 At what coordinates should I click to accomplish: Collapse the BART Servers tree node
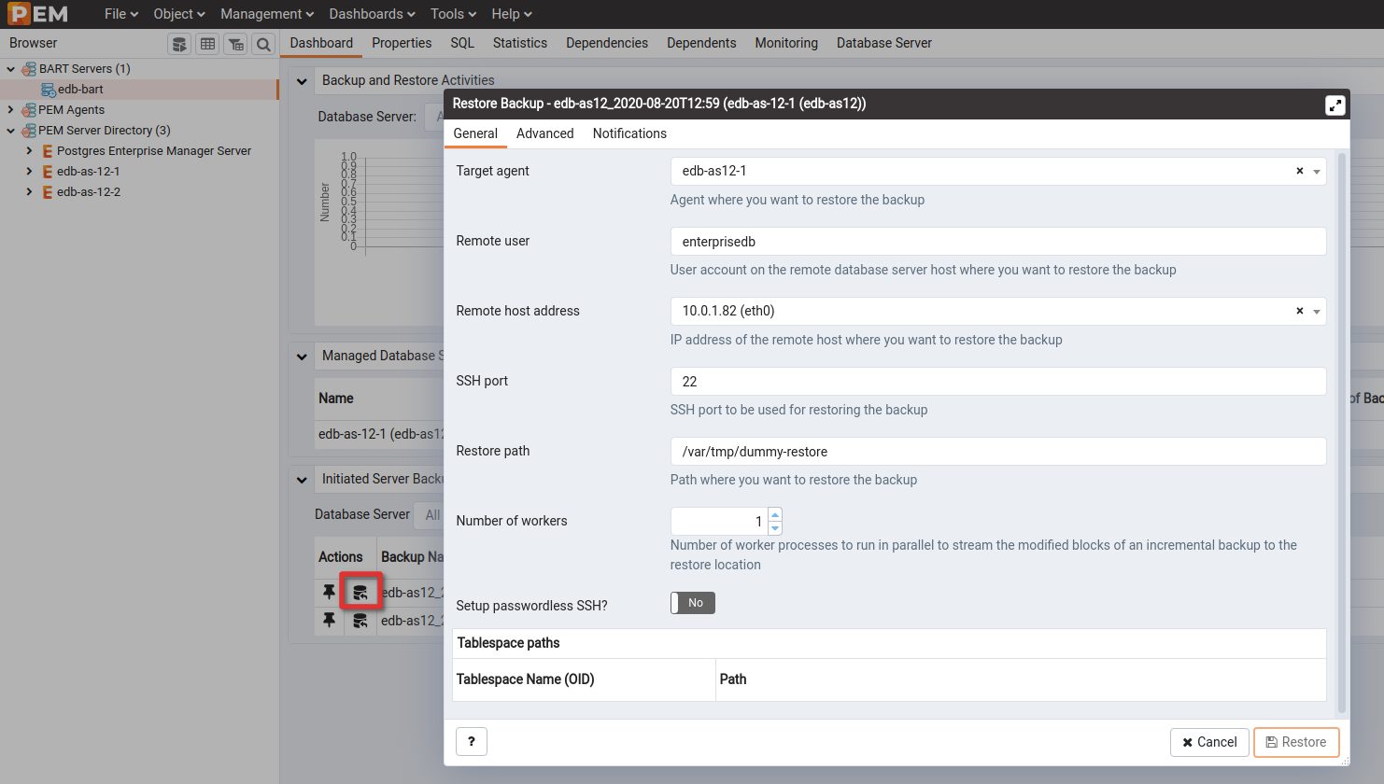[11, 69]
